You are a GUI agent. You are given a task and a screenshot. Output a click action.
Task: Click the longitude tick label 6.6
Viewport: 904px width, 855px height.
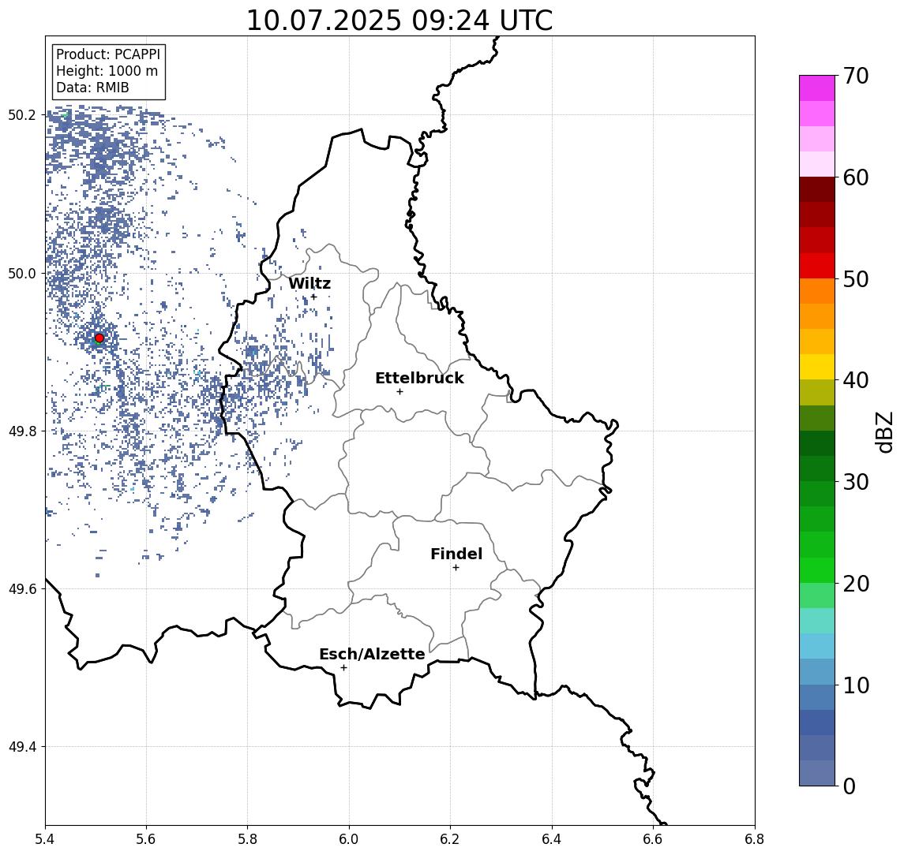(653, 839)
